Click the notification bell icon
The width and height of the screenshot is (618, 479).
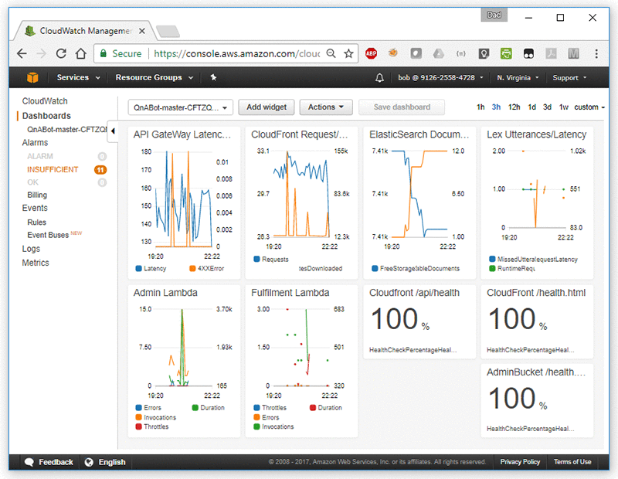click(379, 78)
